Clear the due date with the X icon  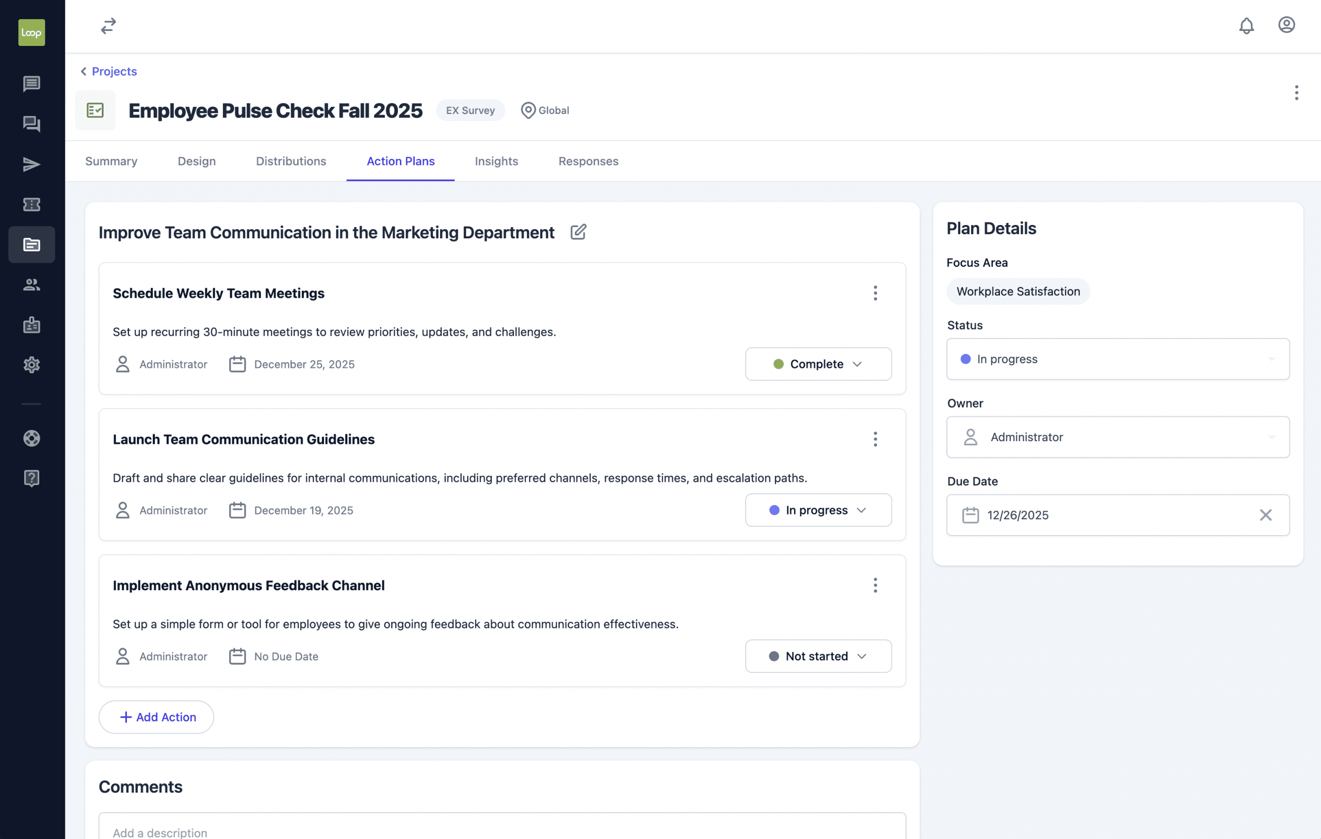[x=1266, y=515]
